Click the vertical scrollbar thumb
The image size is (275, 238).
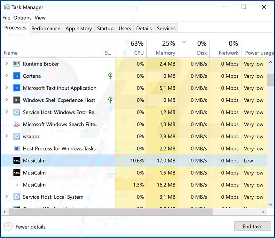pyautogui.click(x=270, y=80)
